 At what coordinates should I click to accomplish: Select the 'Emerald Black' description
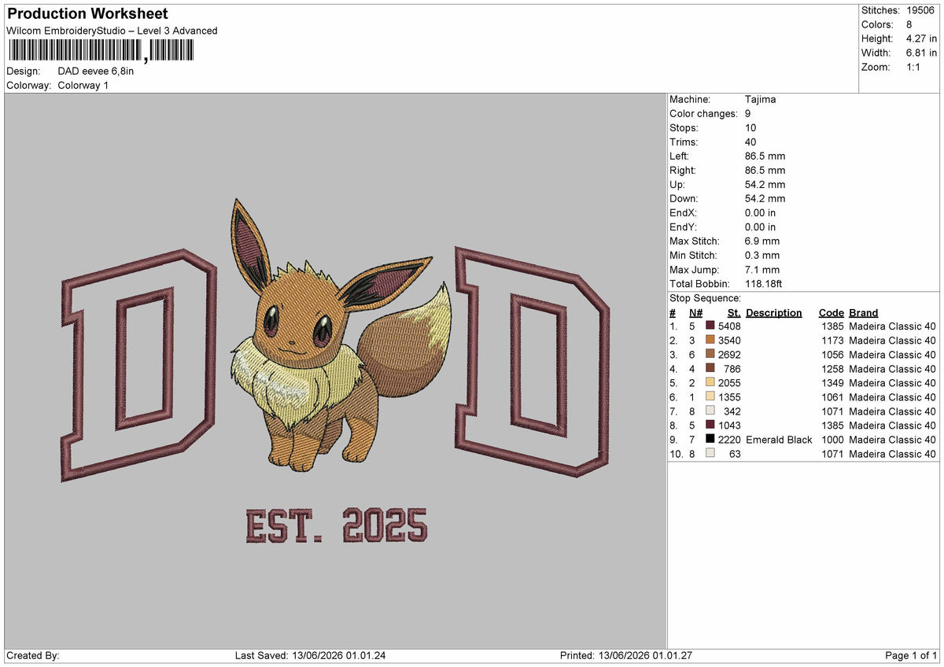(779, 440)
